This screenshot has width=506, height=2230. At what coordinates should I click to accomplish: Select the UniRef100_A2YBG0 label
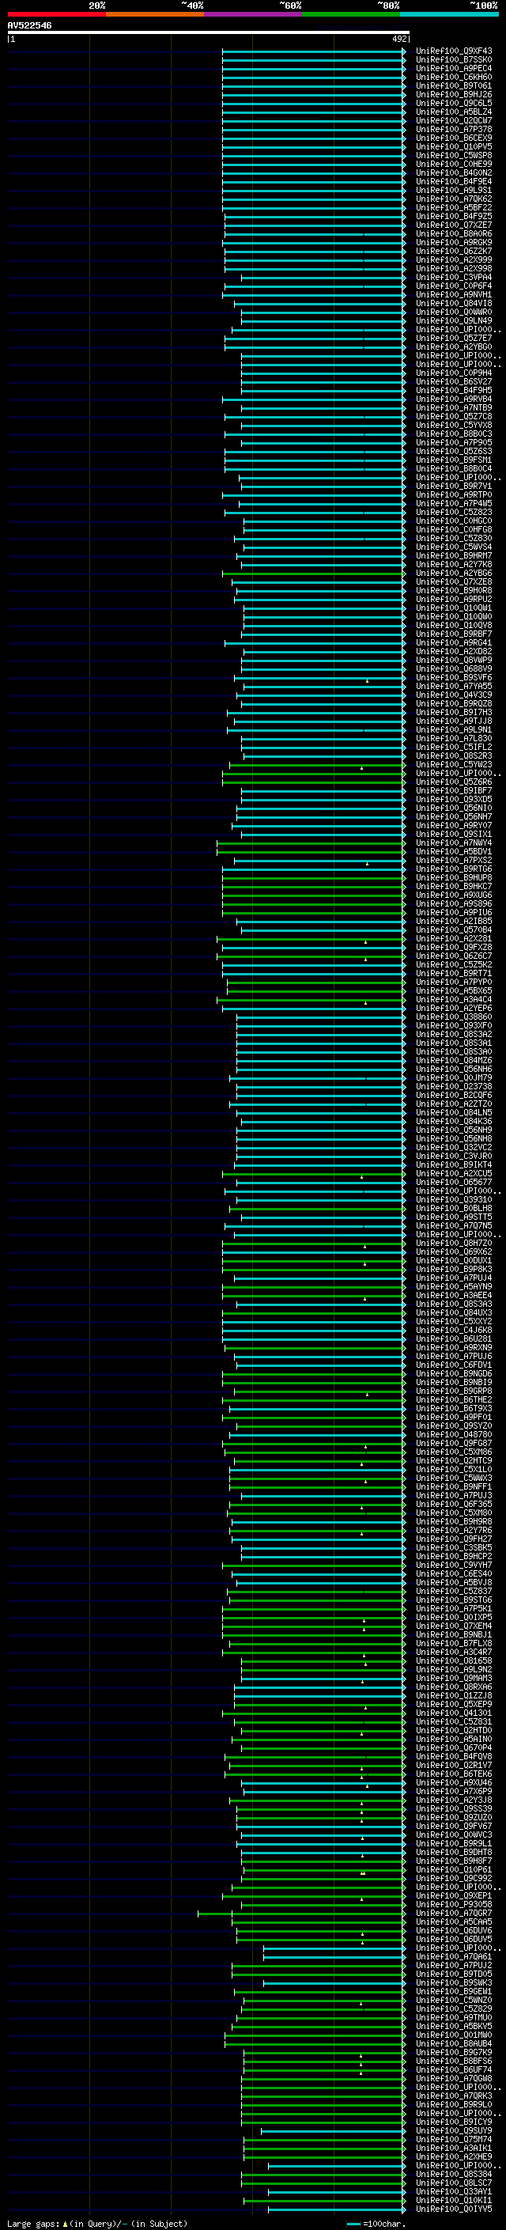coord(454,347)
